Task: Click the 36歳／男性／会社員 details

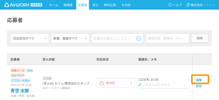Action: [22, 96]
